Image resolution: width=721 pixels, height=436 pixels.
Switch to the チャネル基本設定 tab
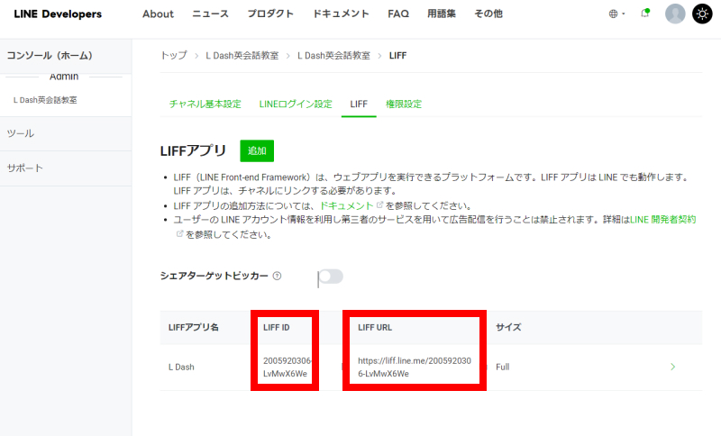205,104
